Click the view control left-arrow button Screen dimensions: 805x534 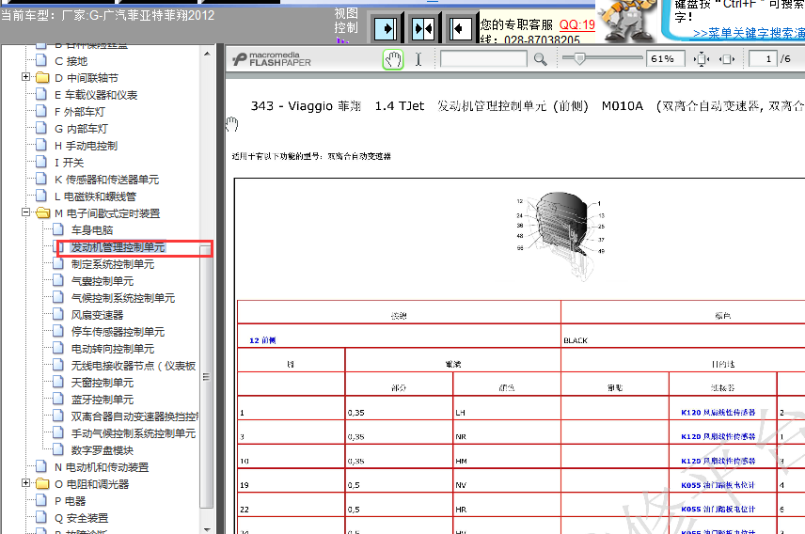(x=460, y=29)
